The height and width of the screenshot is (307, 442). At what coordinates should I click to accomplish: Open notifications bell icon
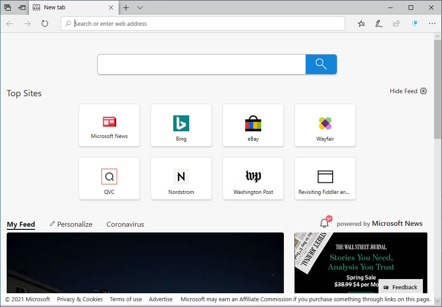point(324,223)
